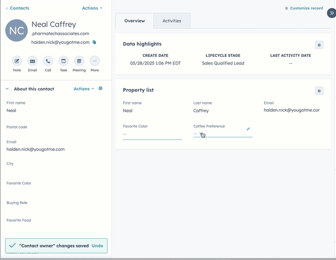Click Email value in Property list

[x=292, y=110]
